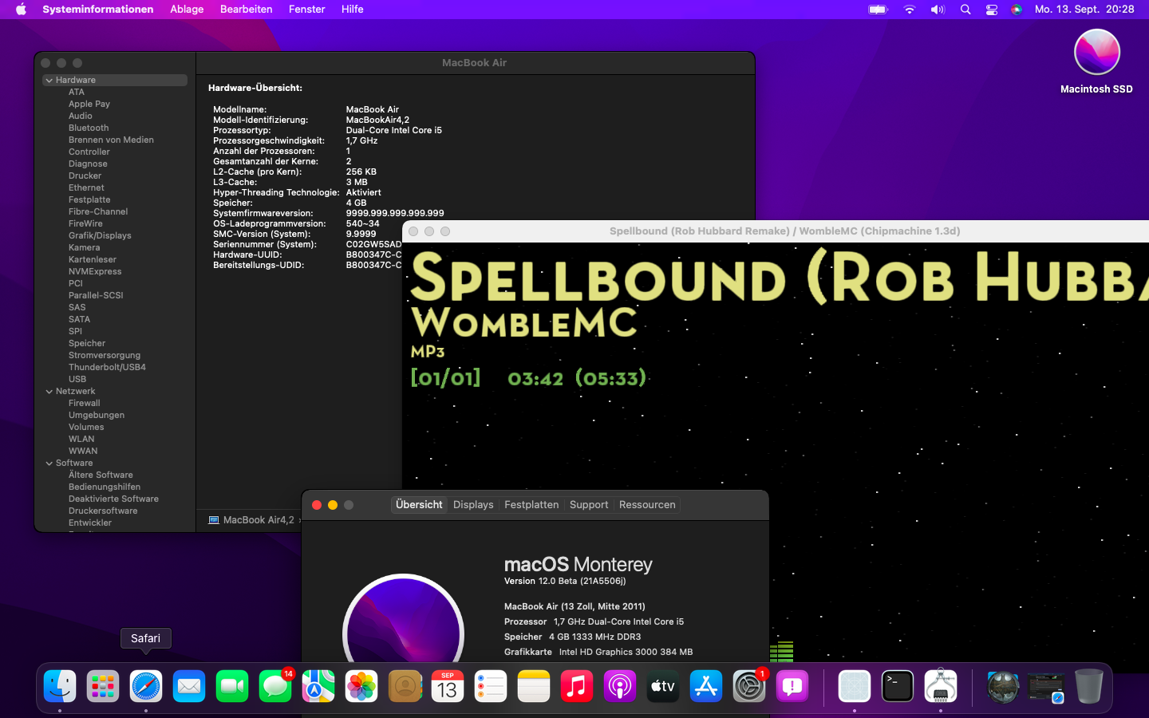
Task: Open Spotlight search in menu bar
Action: coord(965,10)
